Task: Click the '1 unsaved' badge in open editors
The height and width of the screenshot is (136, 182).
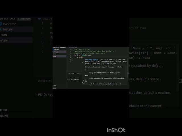Action: coord(24,19)
